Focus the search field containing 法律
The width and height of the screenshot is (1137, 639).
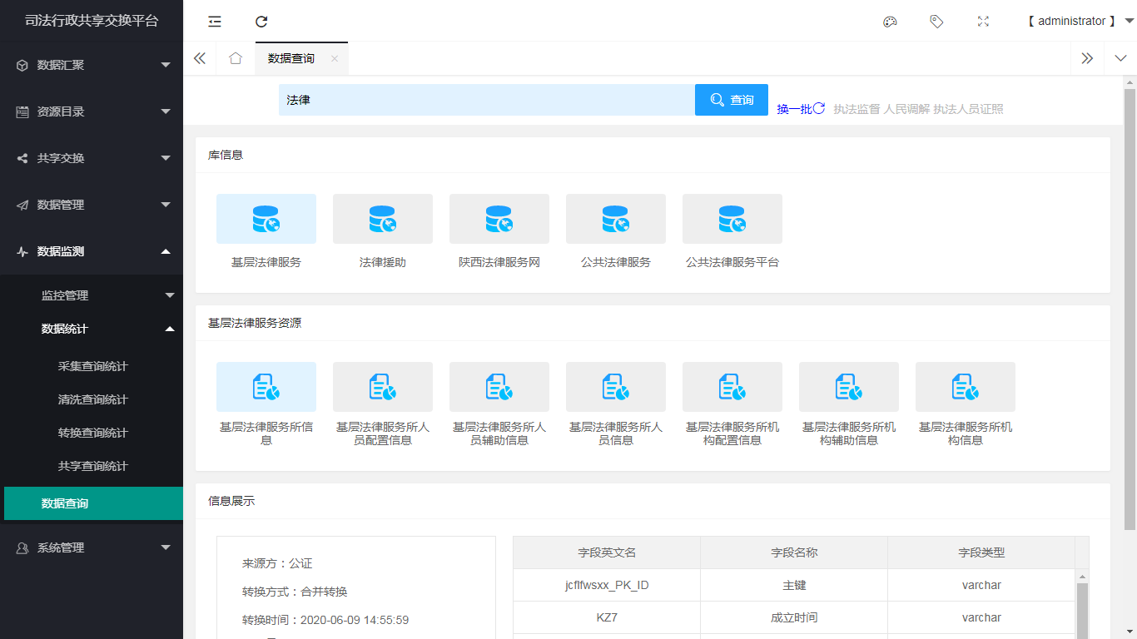(487, 100)
